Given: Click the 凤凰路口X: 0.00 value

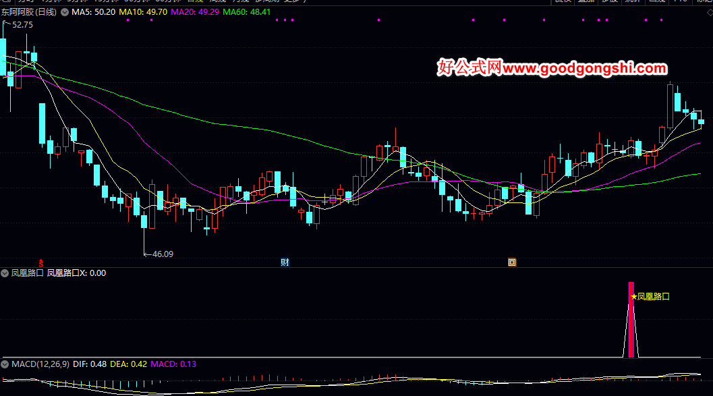Looking at the screenshot, I should (x=76, y=273).
